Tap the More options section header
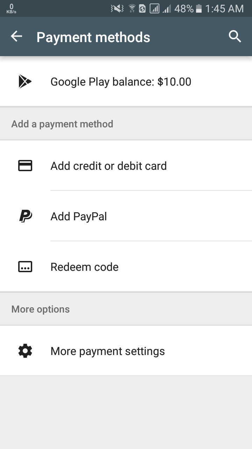 41,309
